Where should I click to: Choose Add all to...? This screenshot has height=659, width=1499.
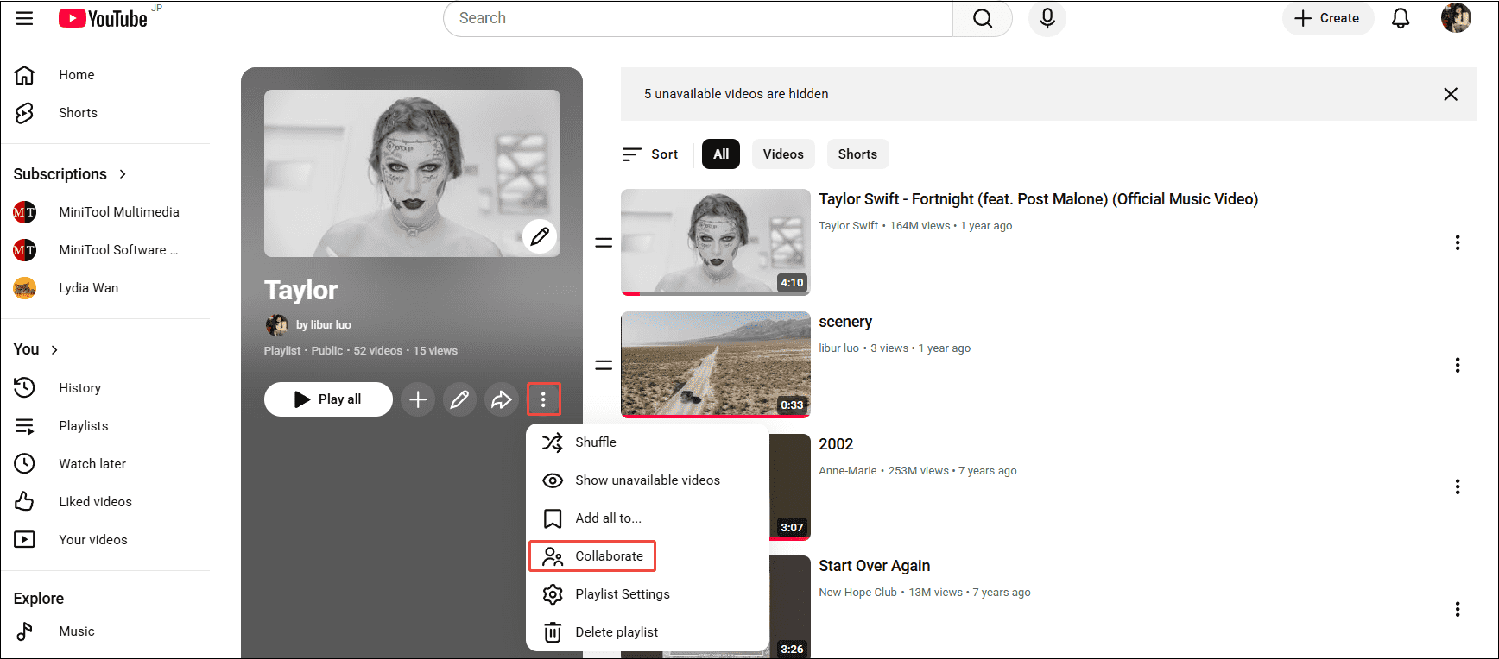coord(648,518)
